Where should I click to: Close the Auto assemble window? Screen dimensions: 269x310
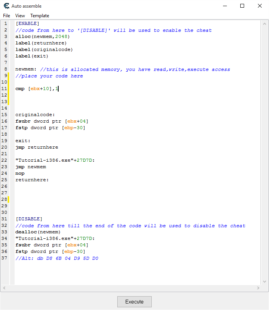pyautogui.click(x=260, y=6)
